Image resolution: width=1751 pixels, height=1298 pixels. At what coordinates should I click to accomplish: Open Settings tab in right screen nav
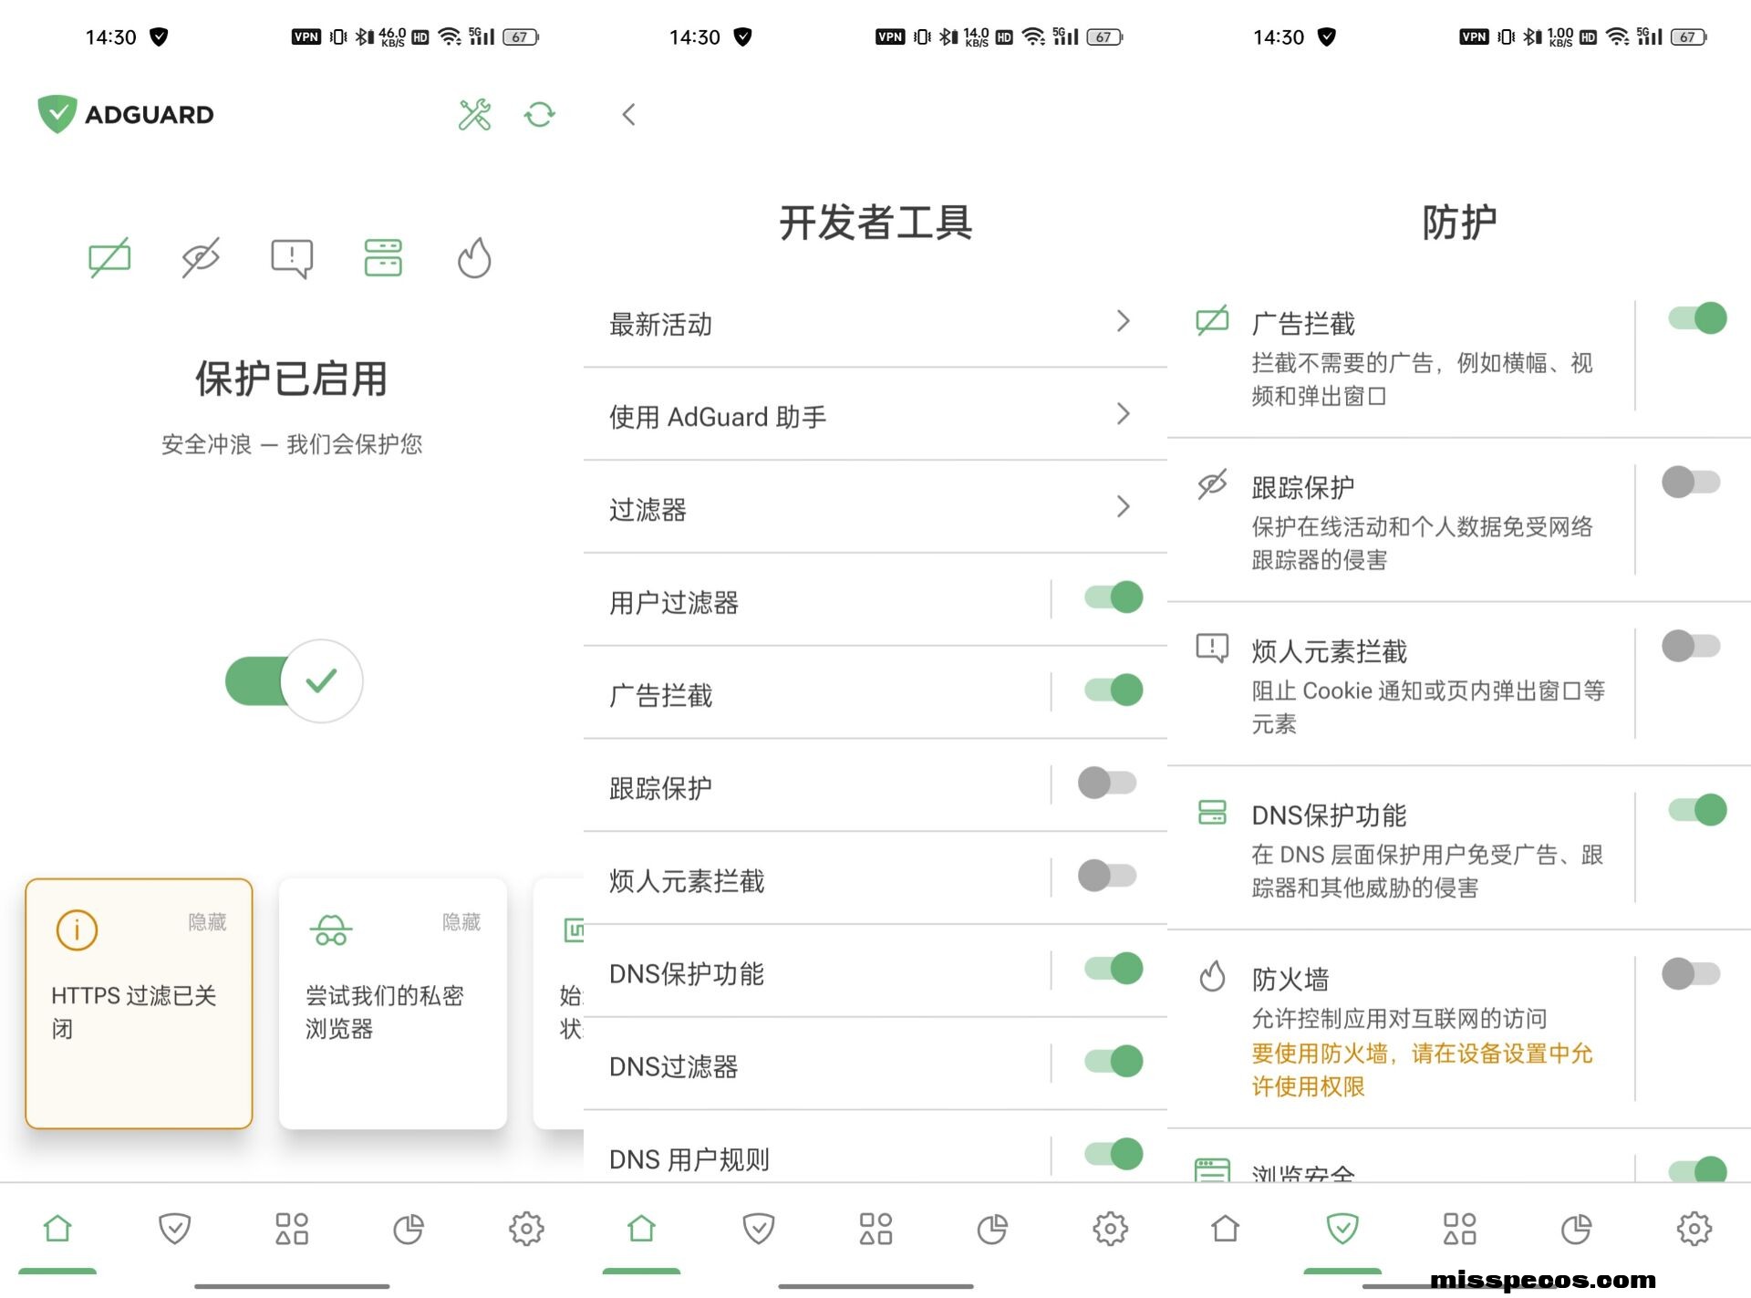click(1694, 1229)
